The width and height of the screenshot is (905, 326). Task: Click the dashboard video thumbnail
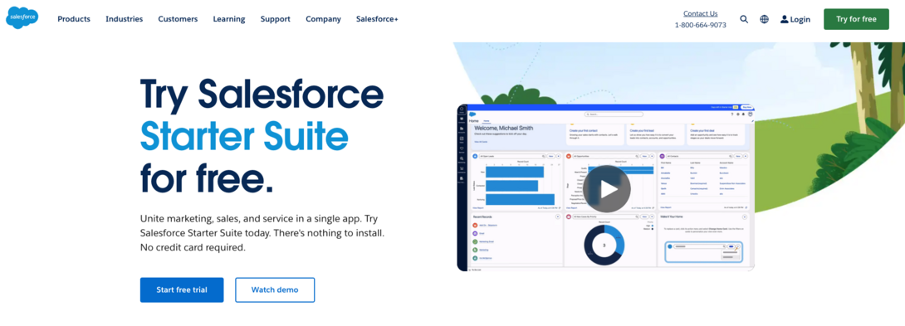click(605, 187)
